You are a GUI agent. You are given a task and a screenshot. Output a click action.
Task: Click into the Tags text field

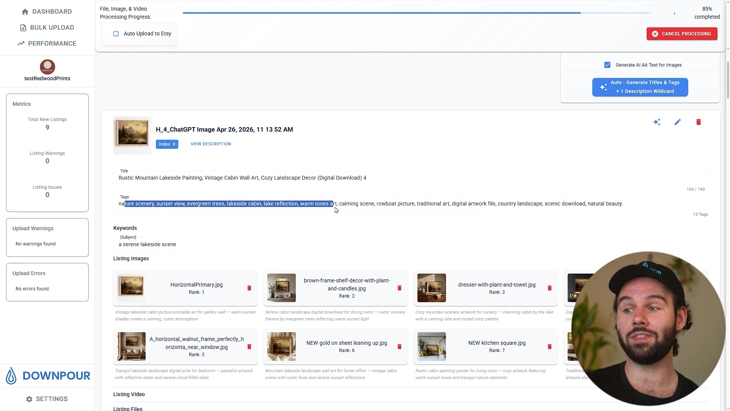pyautogui.click(x=411, y=204)
